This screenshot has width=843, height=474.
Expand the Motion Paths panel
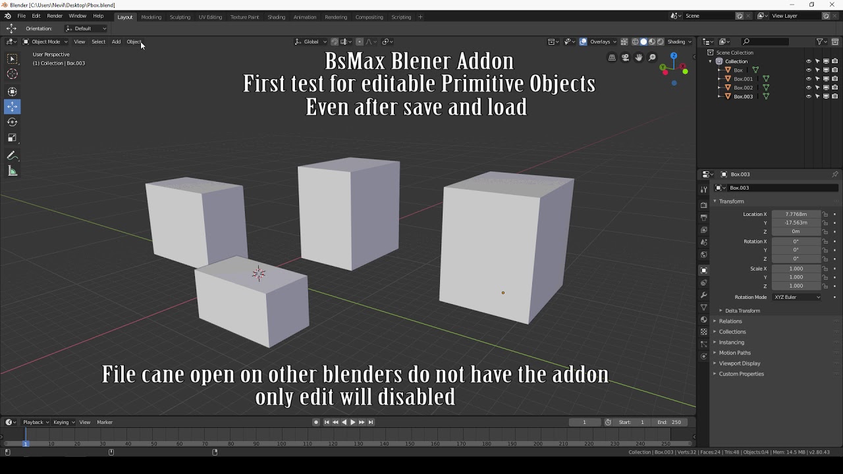click(735, 353)
